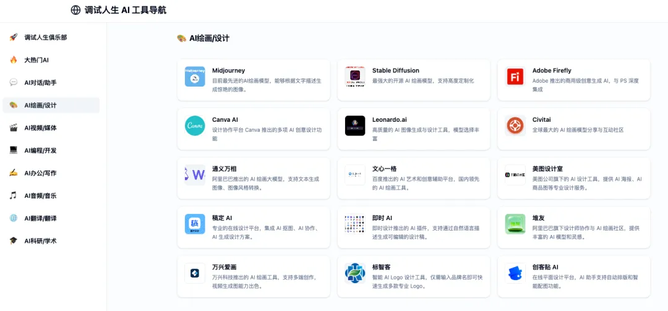Go to AI对话/助手 category
Viewport: 668px width, 311px height.
[x=51, y=83]
